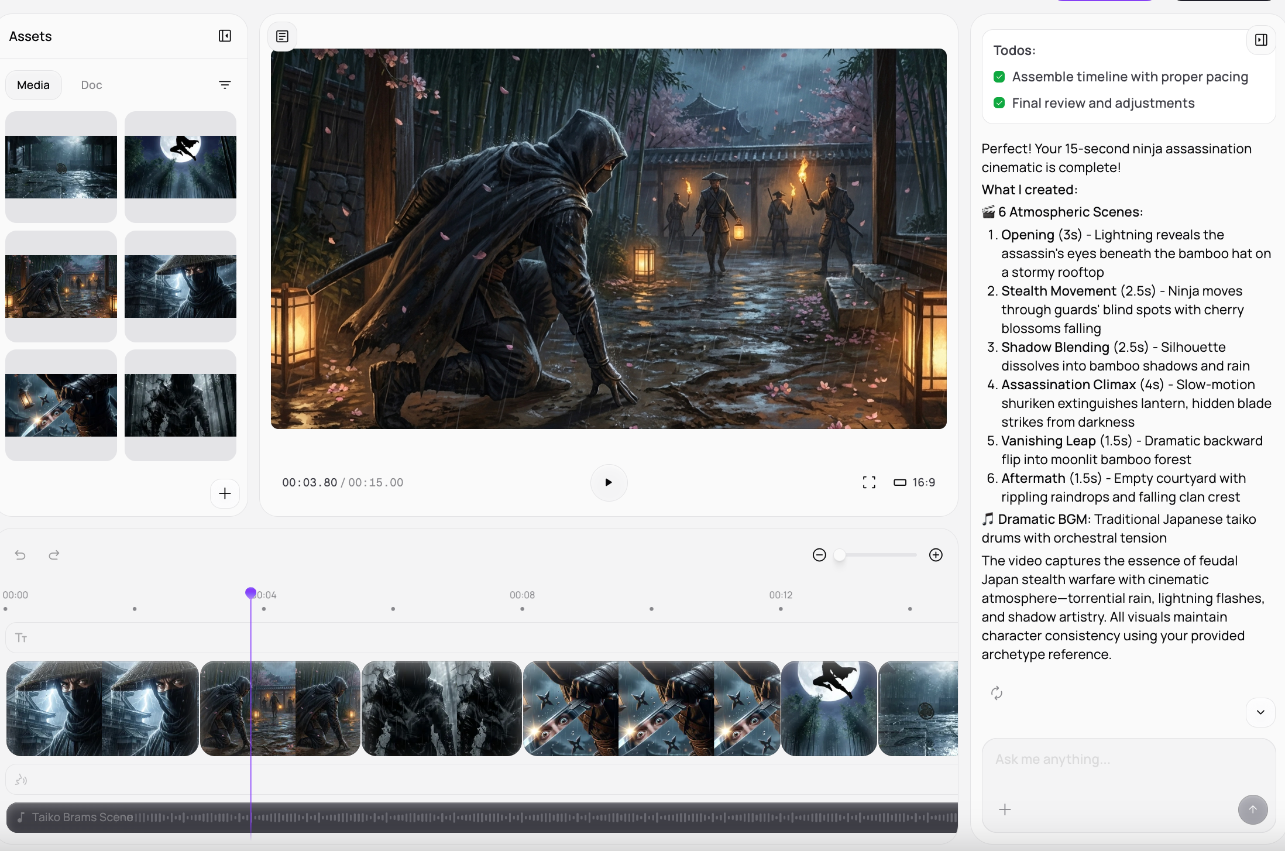This screenshot has height=851, width=1285.
Task: Enter fullscreen preview mode
Action: pyautogui.click(x=869, y=482)
